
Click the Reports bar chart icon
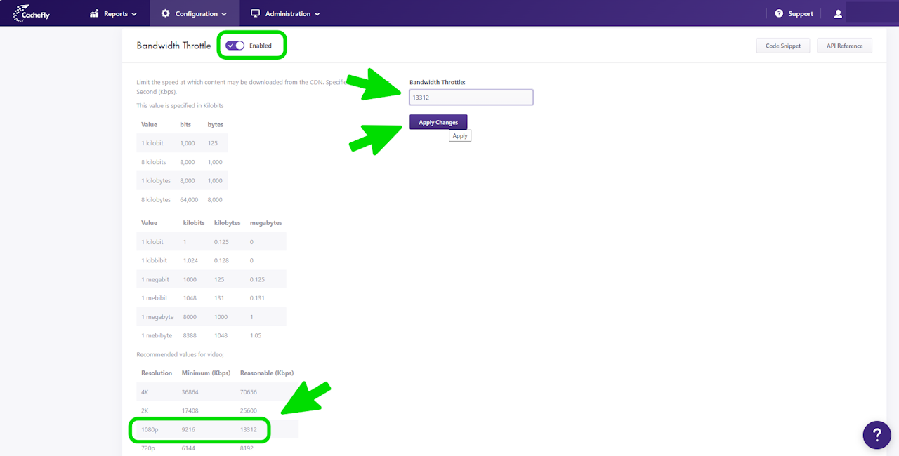point(95,13)
